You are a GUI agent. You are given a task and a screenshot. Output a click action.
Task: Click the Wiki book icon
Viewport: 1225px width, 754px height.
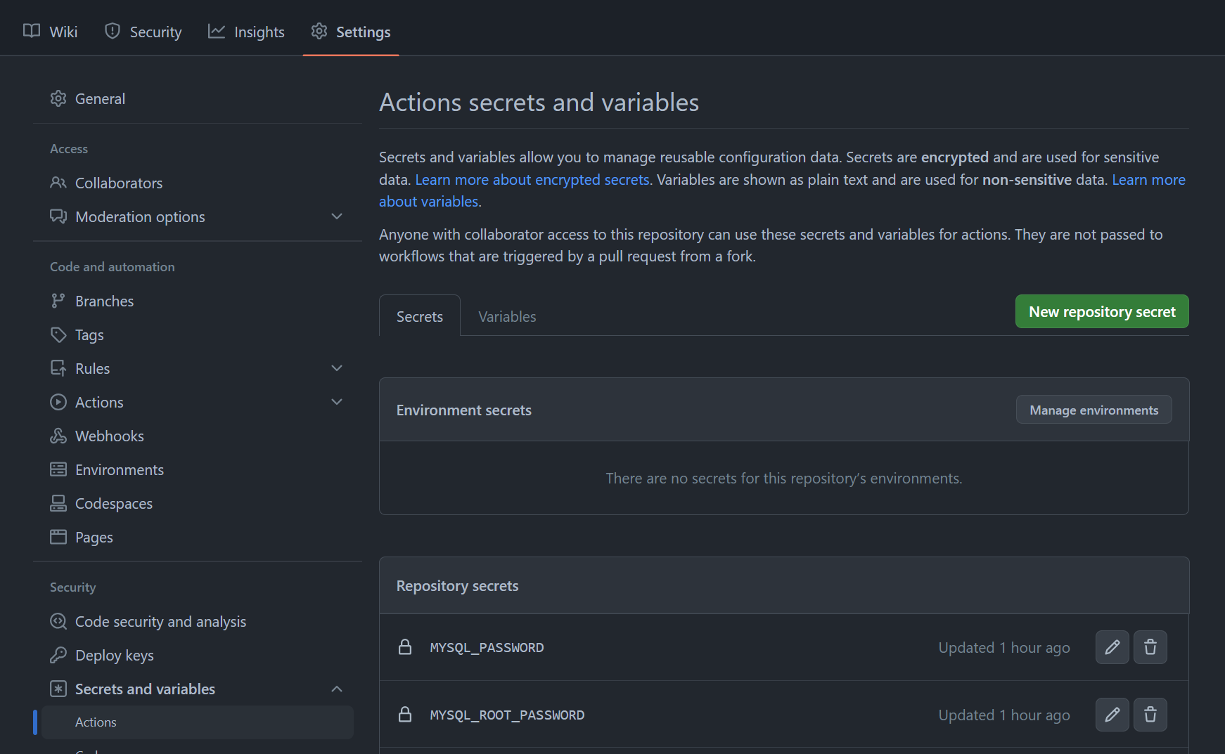(32, 31)
